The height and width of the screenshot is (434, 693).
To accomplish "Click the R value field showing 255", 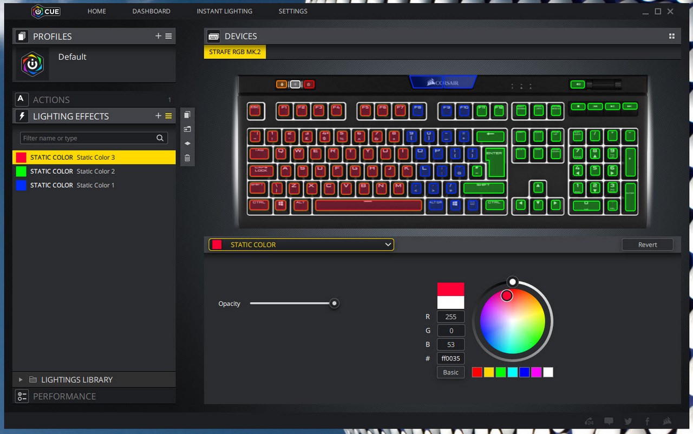I will tap(450, 317).
